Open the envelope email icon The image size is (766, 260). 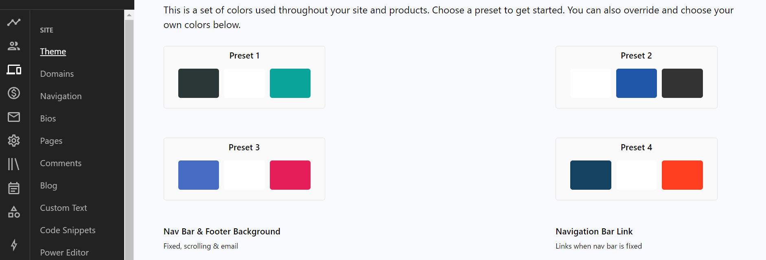[14, 117]
